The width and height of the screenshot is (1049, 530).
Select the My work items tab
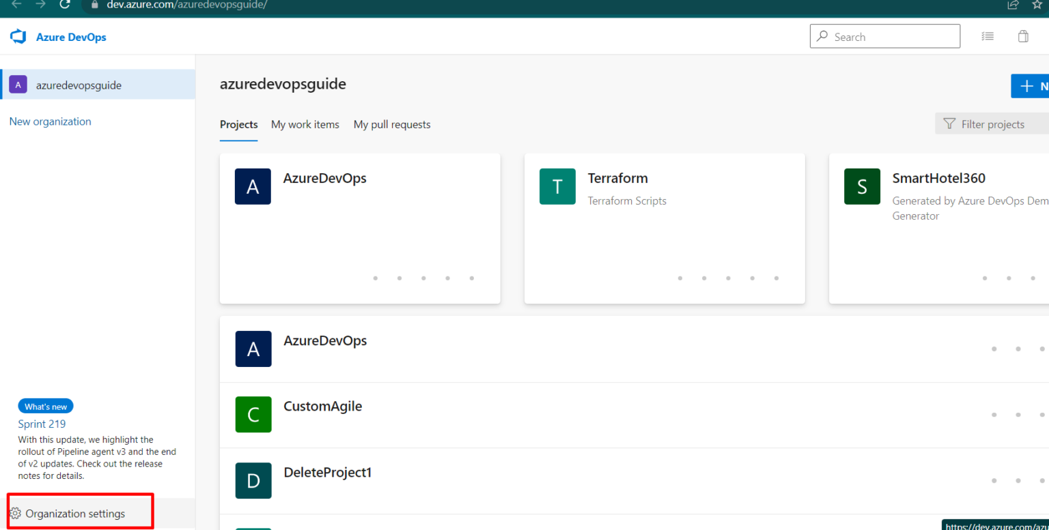pos(305,124)
